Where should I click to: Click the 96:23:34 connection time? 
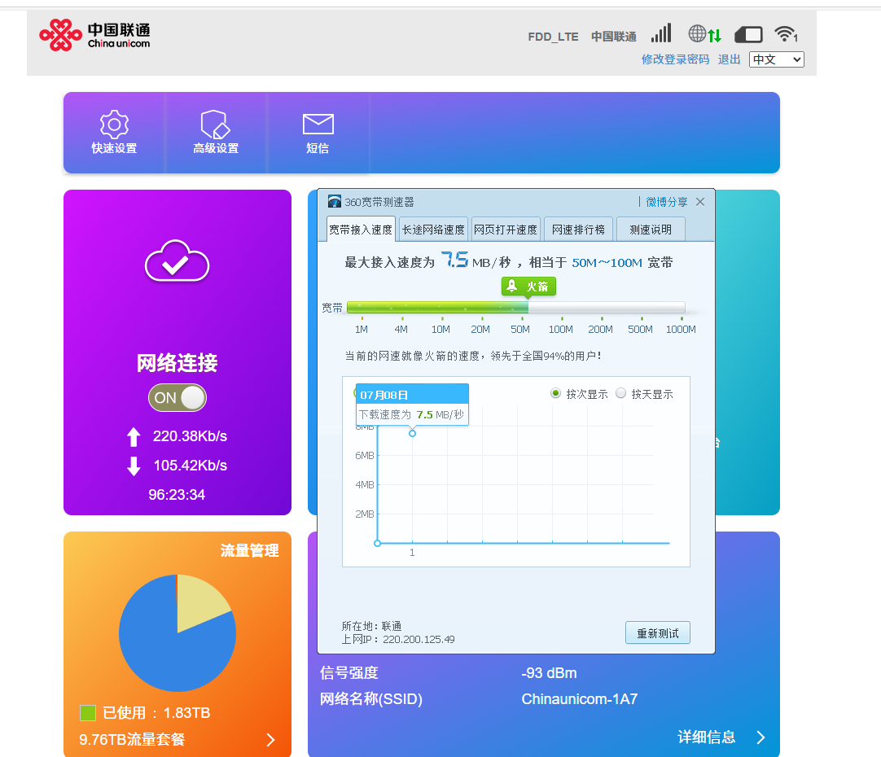point(177,495)
